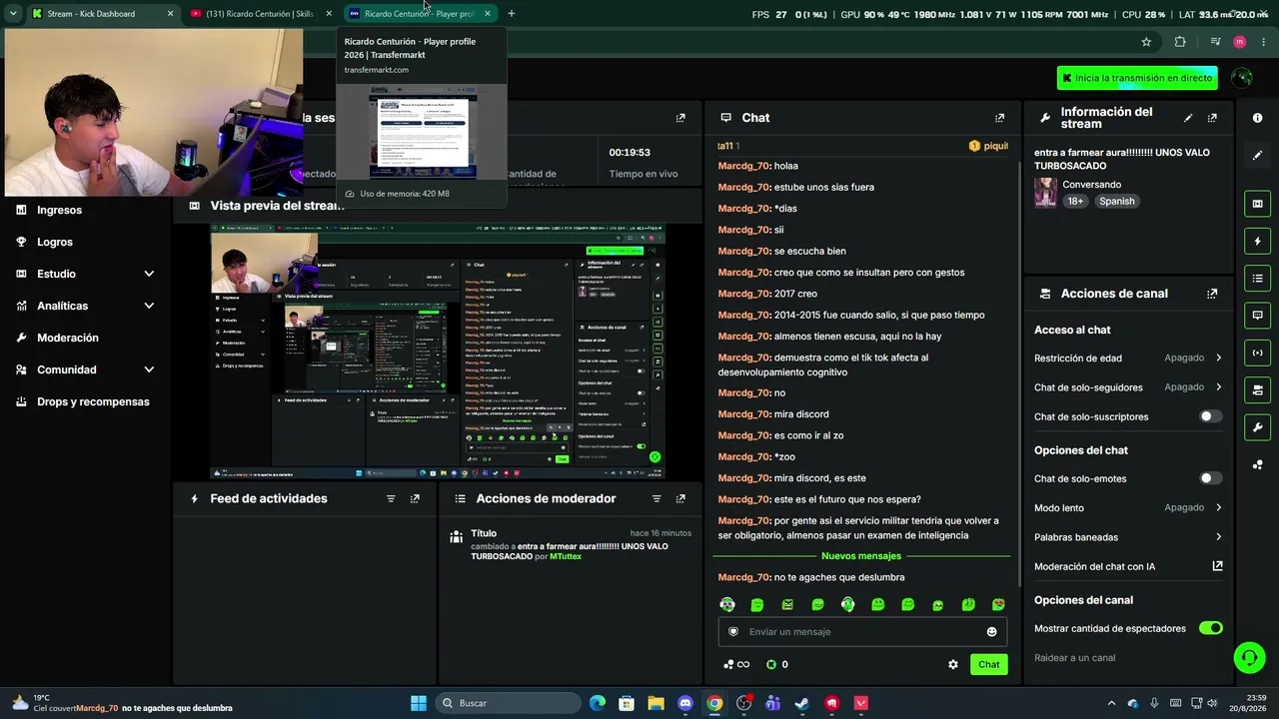The height and width of the screenshot is (719, 1279).
Task: Toggle Chat de solo-suscriptores switch
Action: (x=1210, y=416)
